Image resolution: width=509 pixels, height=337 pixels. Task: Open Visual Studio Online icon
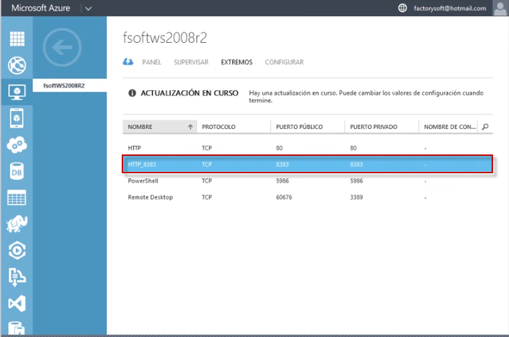(x=16, y=304)
